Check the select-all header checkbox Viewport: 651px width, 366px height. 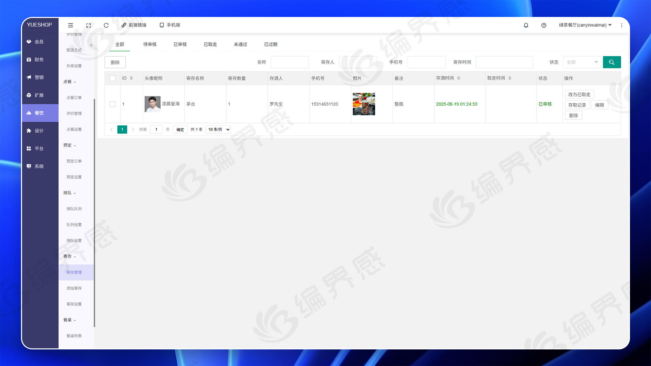[x=113, y=78]
